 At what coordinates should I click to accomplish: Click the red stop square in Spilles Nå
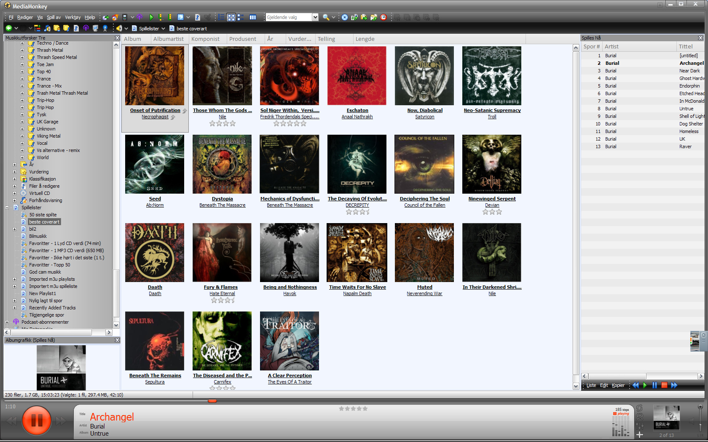coord(665,385)
